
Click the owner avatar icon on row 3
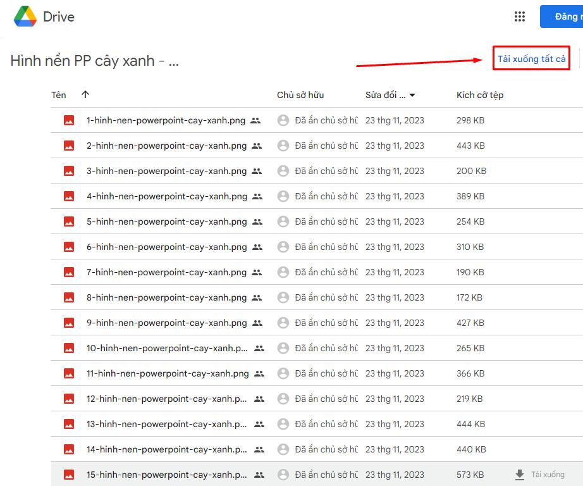click(283, 171)
